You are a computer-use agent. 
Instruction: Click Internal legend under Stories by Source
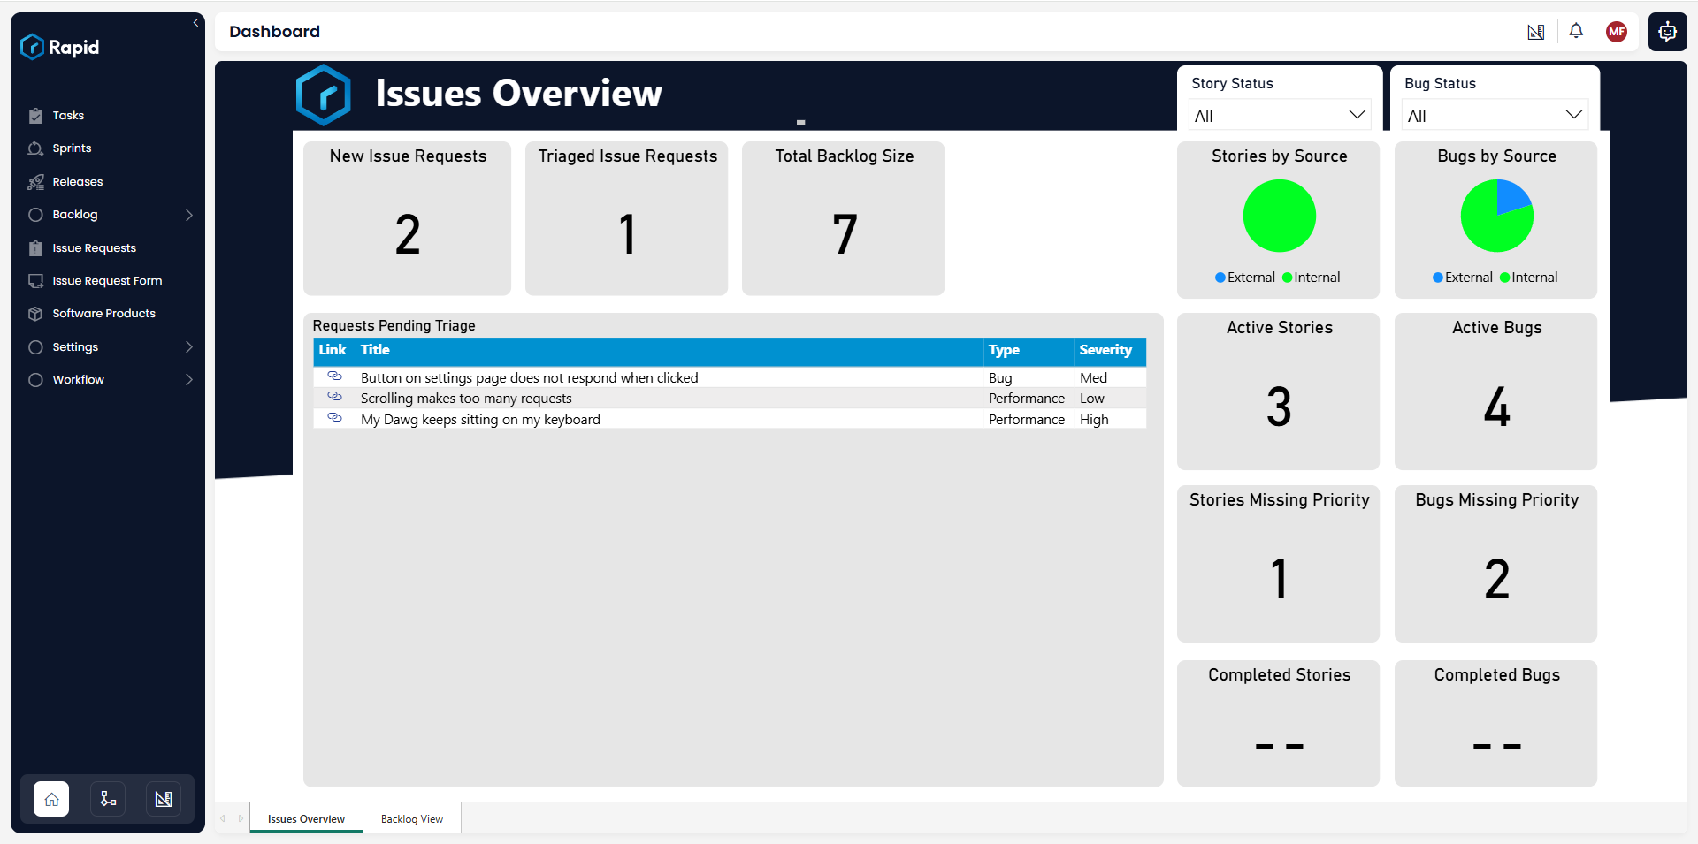click(x=1311, y=278)
